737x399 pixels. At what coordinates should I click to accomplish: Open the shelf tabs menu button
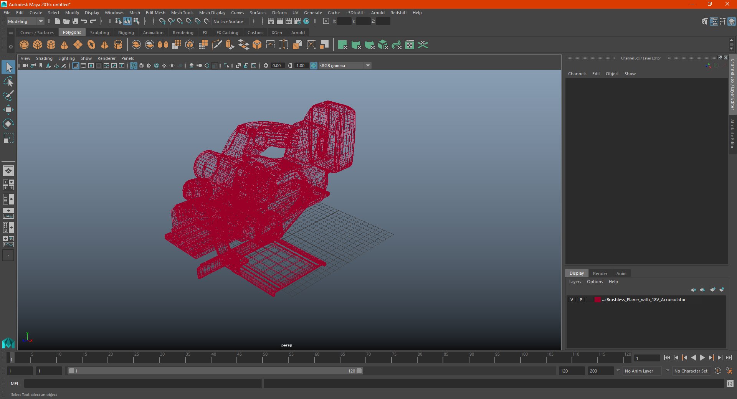pyautogui.click(x=11, y=33)
